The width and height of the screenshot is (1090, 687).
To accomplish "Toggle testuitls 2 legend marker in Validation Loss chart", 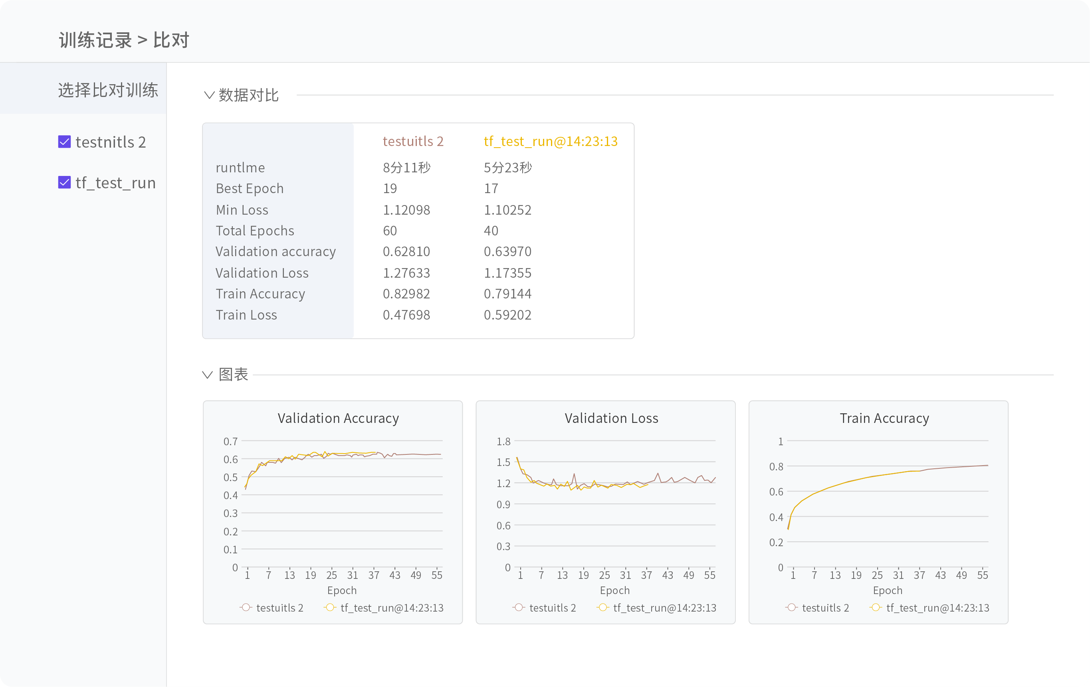I will [x=519, y=607].
